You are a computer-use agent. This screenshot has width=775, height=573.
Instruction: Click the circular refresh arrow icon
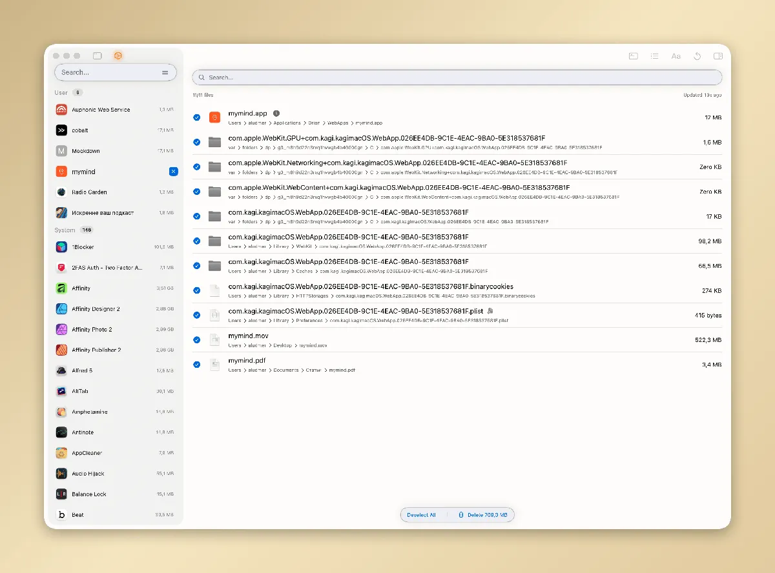click(x=697, y=56)
